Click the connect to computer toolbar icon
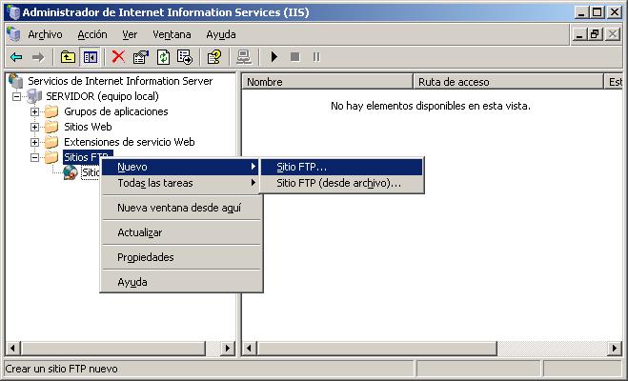The image size is (628, 381). [244, 57]
